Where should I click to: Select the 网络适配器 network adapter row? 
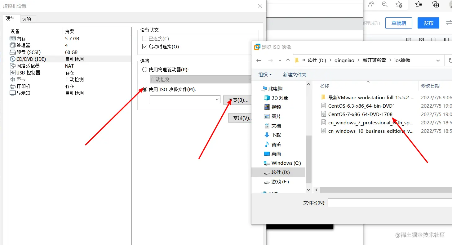70,66
